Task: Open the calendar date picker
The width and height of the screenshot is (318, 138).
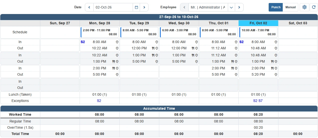Action: click(136, 7)
